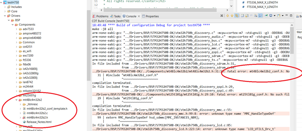
Task: Click mt25tl01g_conf.h fatal error line
Action: [191, 94]
